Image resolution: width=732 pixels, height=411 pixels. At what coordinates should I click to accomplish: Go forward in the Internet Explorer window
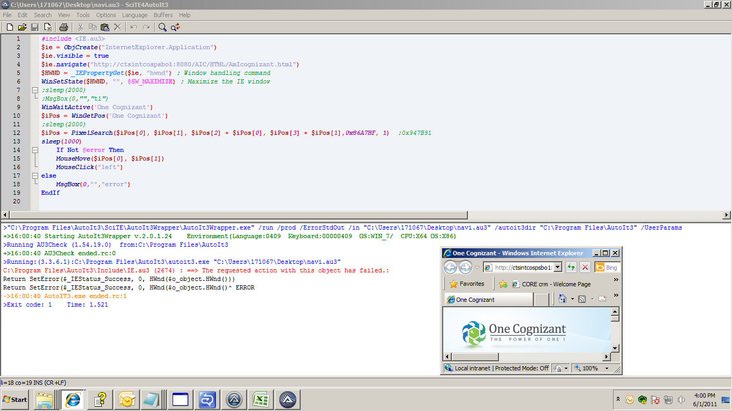pos(465,267)
